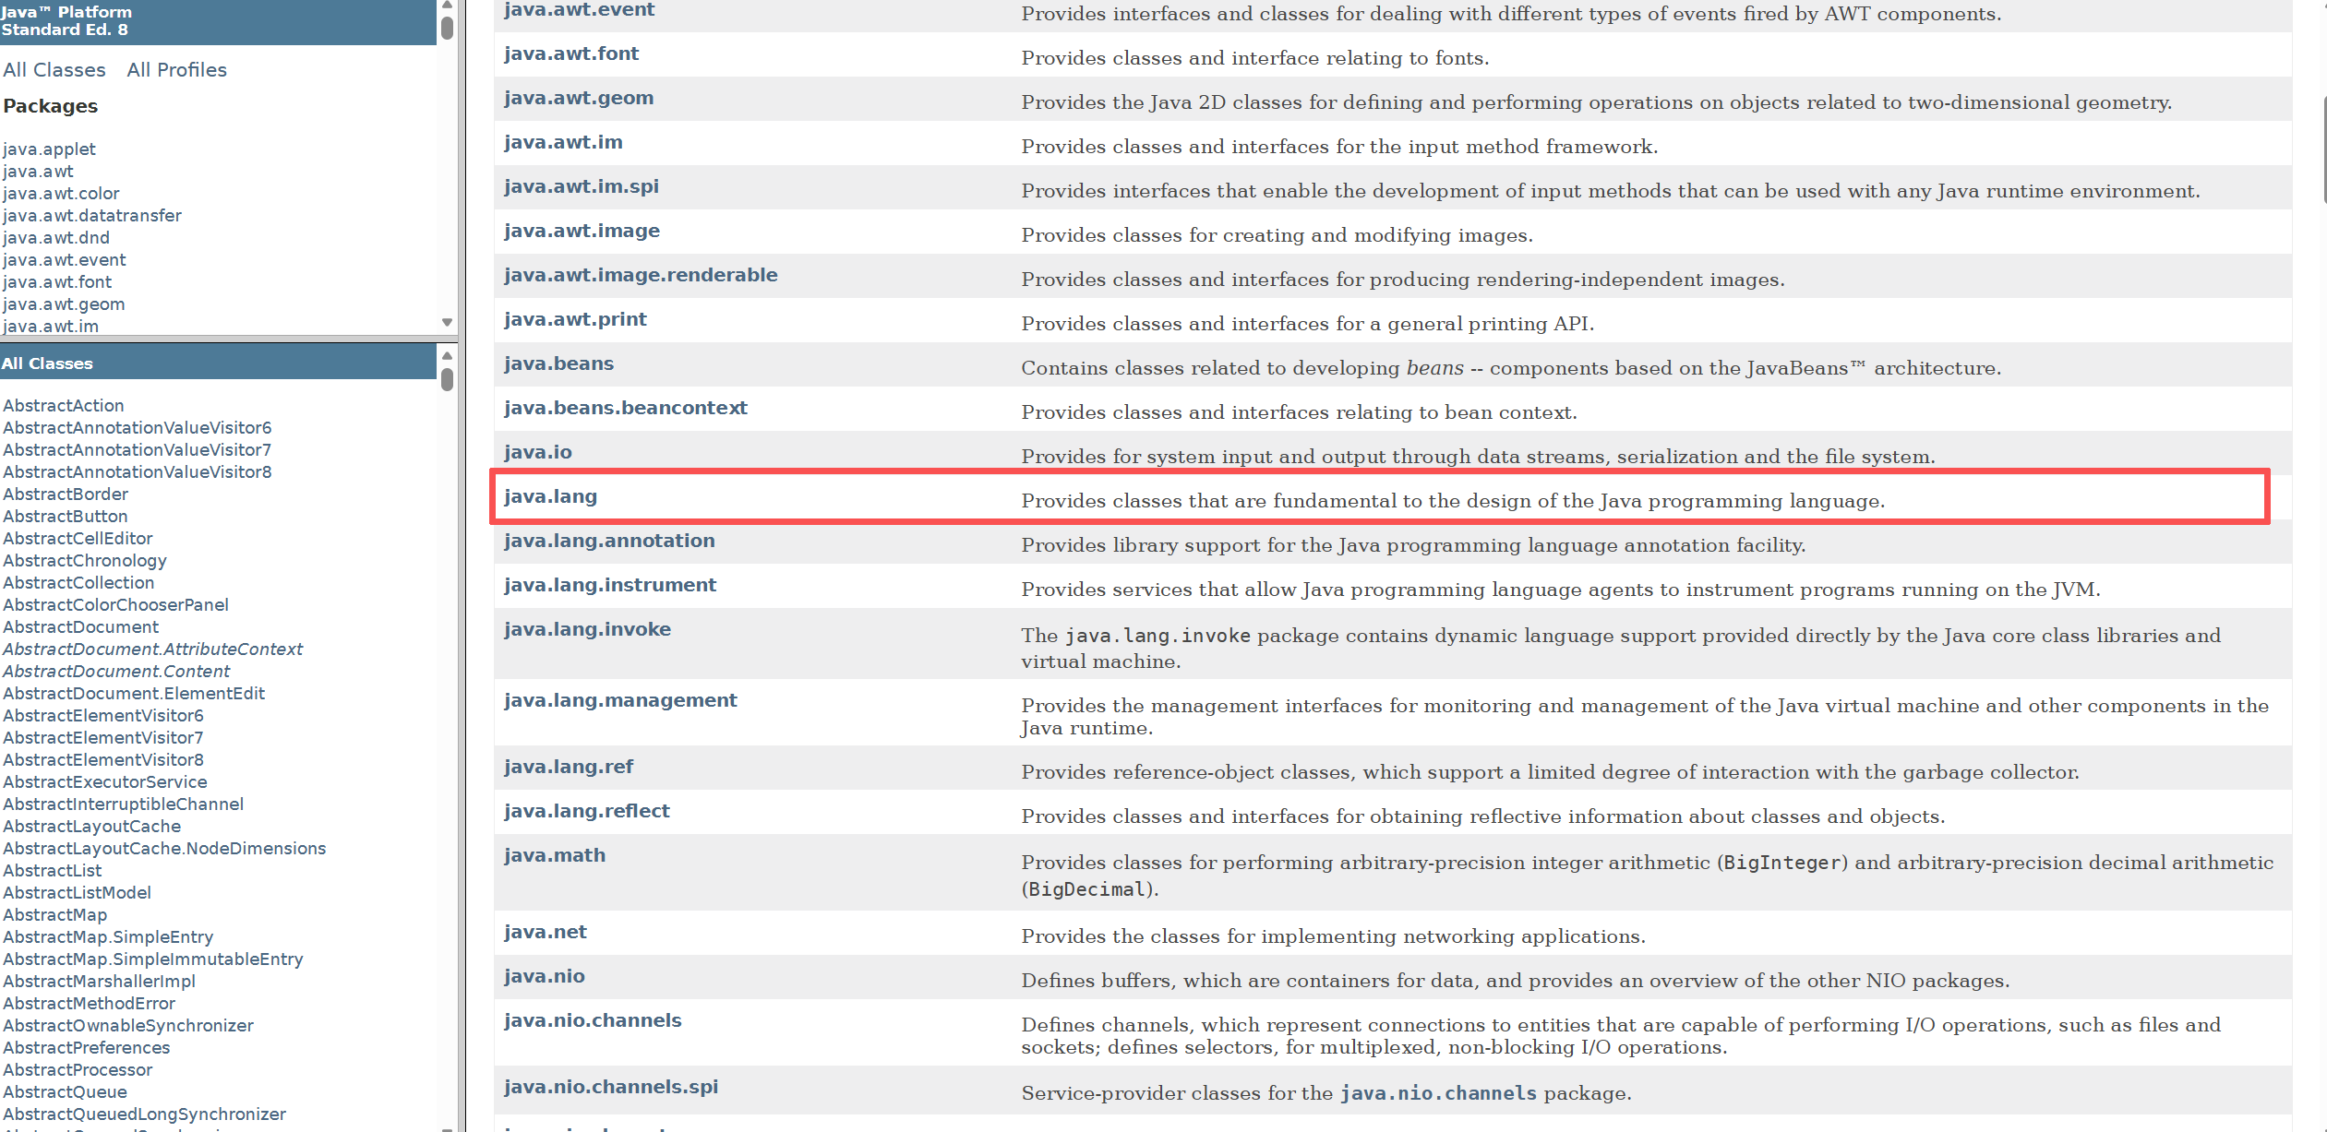Open AbstractProcessor class
Screen dimensions: 2327x1132
click(x=78, y=1070)
